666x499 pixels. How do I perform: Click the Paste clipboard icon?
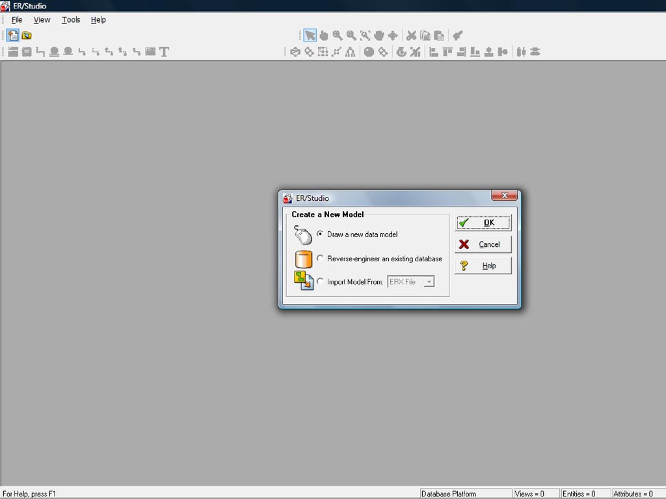(439, 36)
